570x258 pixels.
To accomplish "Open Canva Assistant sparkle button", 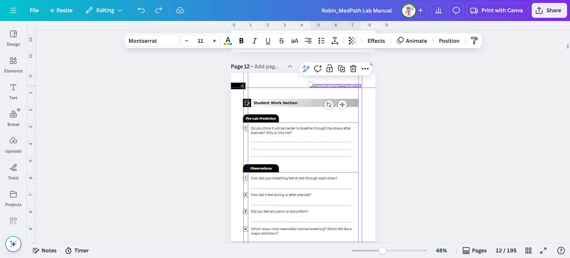I will (x=13, y=244).
